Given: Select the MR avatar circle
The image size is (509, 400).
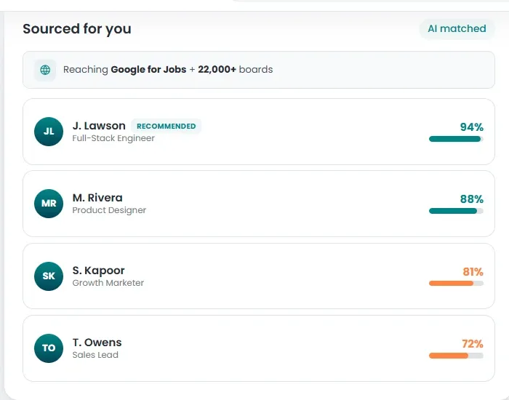Looking at the screenshot, I should pyautogui.click(x=49, y=204).
